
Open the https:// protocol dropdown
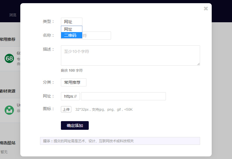(x=70, y=96)
